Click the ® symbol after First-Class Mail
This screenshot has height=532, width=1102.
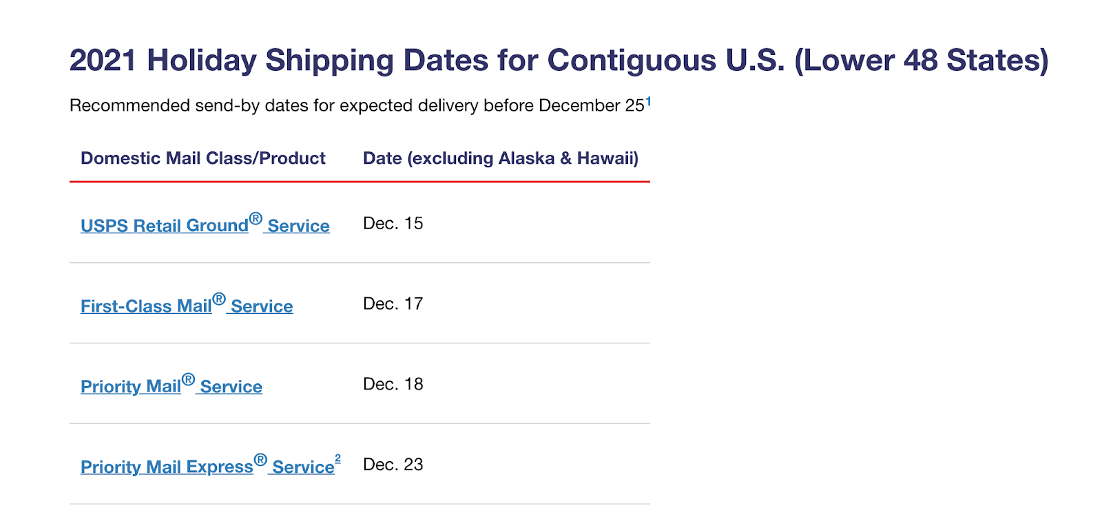tap(219, 299)
